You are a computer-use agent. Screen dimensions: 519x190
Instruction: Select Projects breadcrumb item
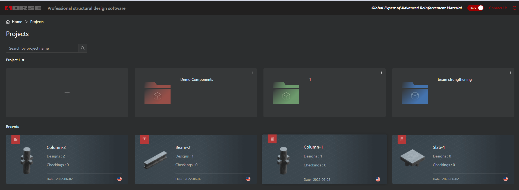click(x=37, y=22)
